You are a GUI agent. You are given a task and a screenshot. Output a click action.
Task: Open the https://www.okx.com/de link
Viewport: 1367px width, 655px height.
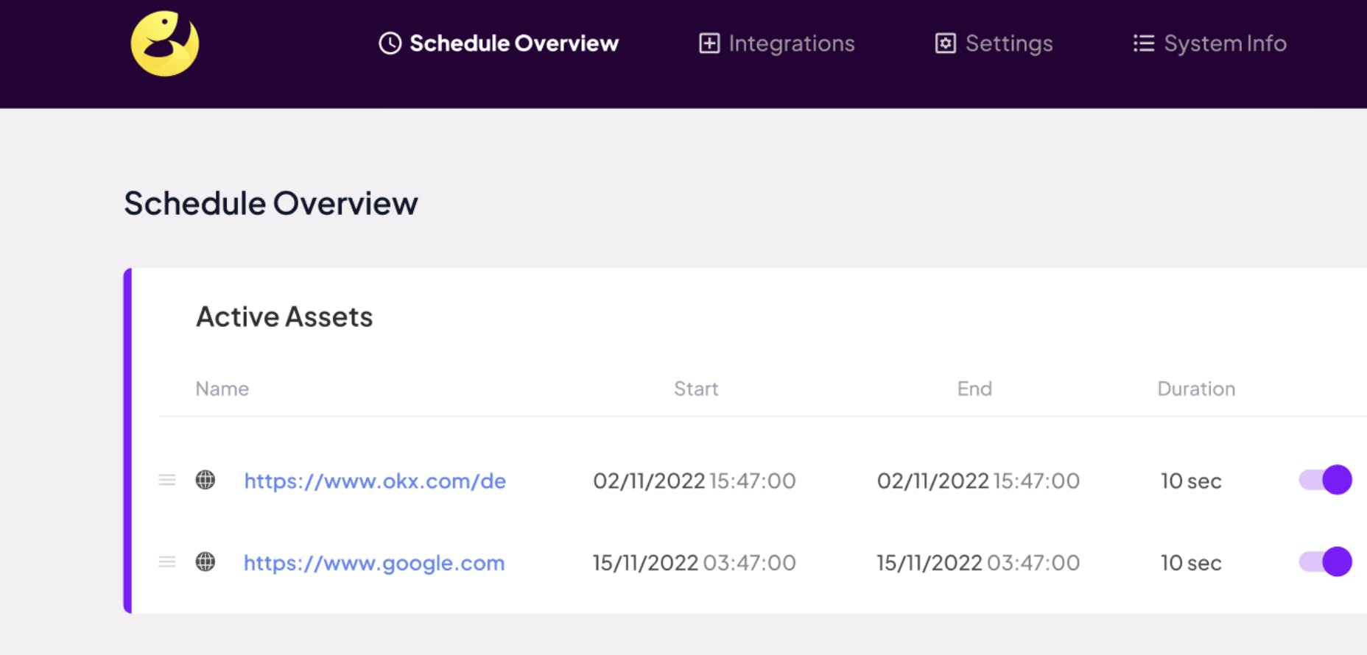(x=375, y=481)
